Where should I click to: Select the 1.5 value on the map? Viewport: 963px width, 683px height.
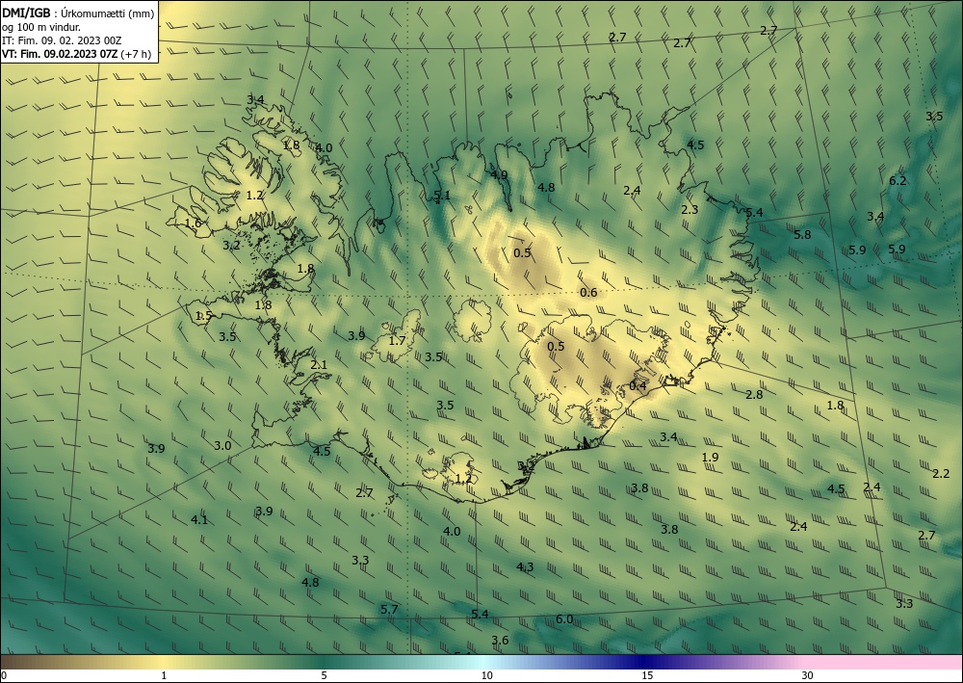click(x=203, y=316)
